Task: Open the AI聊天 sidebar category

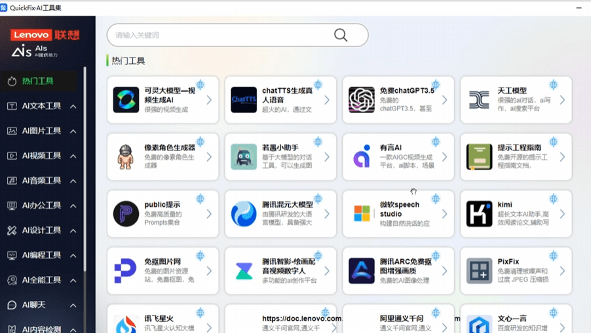Action: pos(34,305)
